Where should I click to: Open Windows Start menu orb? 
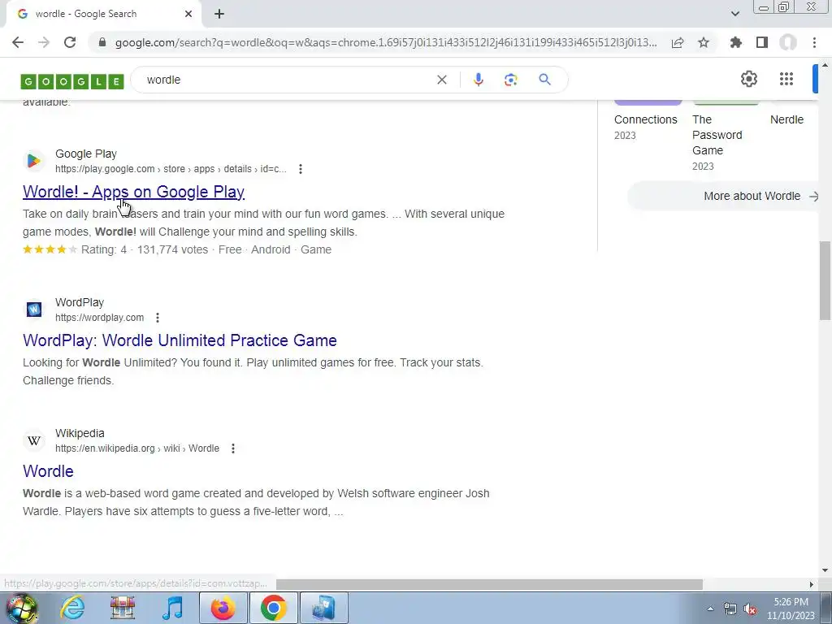(21, 608)
